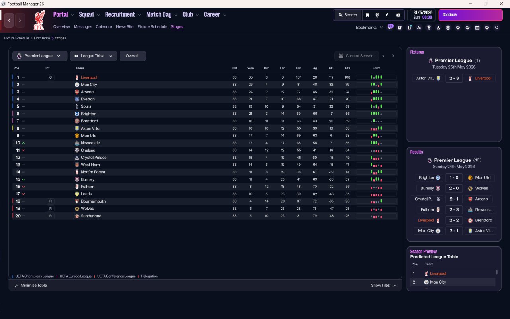Viewport: 510px width, 319px height.
Task: Click the trophy bookmark icon
Action: tap(429, 28)
